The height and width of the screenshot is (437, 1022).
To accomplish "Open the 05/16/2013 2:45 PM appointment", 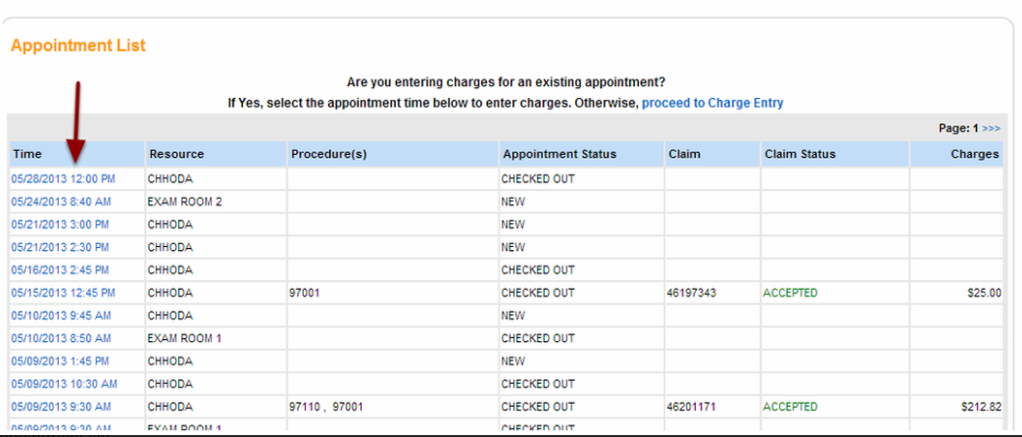I will pyautogui.click(x=60, y=269).
